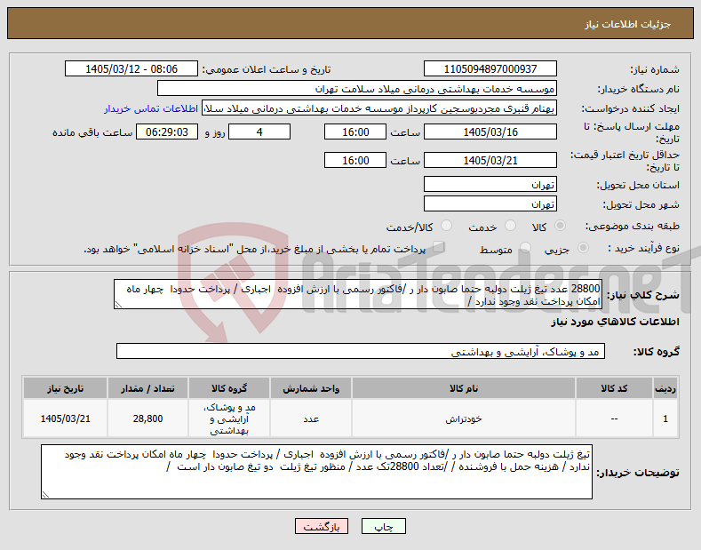Screen dimensions: 701x550
Task: Click the استان محل تحویل field
Action: click(490, 184)
